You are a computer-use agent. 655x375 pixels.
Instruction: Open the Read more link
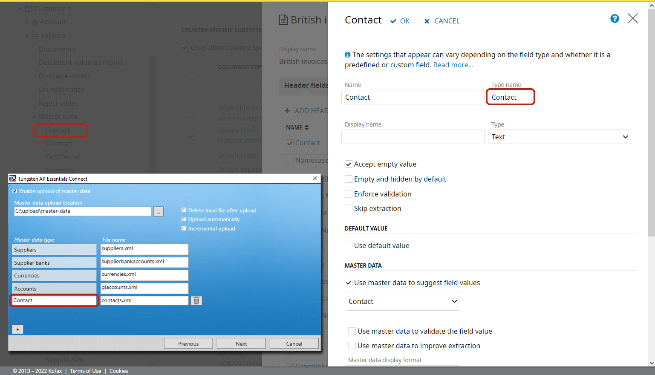[x=453, y=65]
